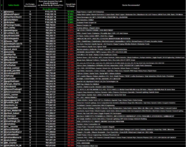Viewport: 186px width, 147px height.
Task: Click the @myfirststock99 handle
Action: (x=11, y=36)
